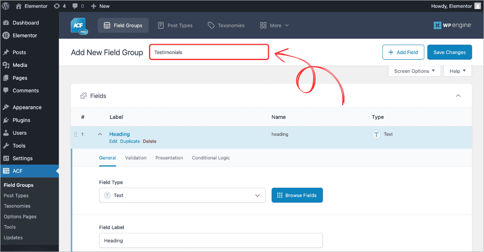Click the Add Field button
Viewport: 484px width, 252px height.
(403, 52)
